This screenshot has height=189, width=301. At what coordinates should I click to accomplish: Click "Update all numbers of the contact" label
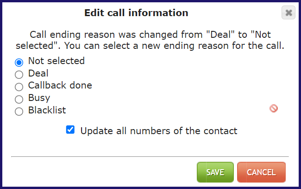coord(159,131)
